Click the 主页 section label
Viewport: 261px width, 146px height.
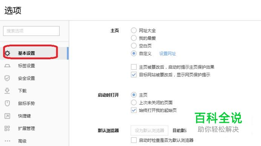tap(115, 31)
